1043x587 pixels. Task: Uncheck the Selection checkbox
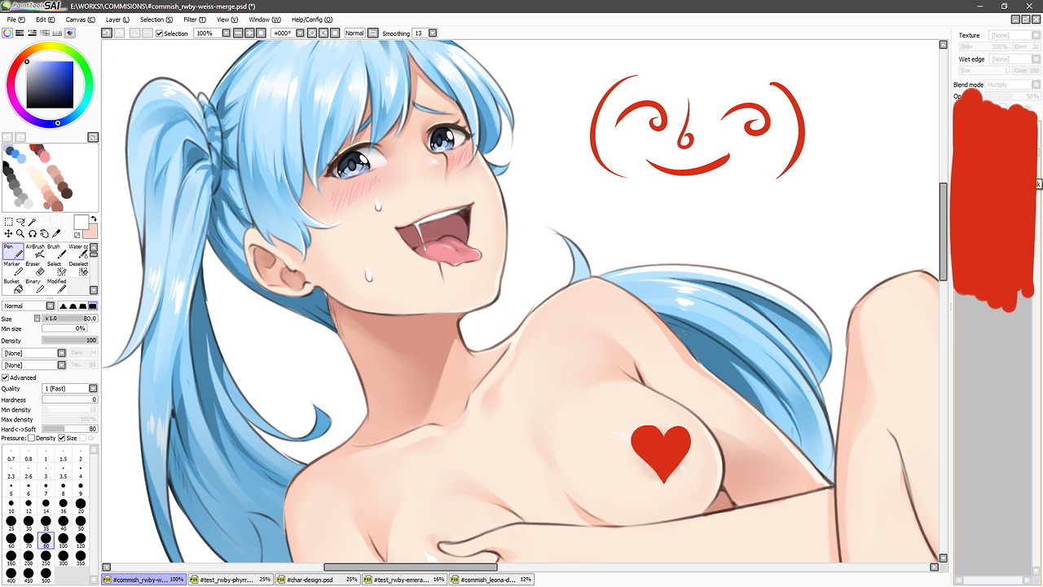(x=160, y=33)
